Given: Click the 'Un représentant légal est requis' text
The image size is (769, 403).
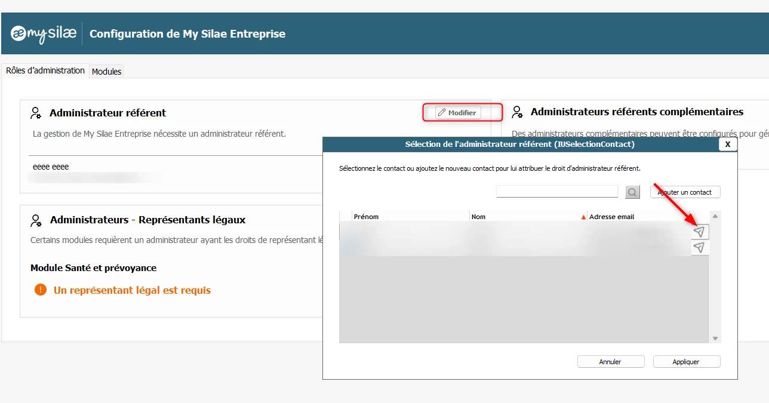Looking at the screenshot, I should (x=132, y=290).
